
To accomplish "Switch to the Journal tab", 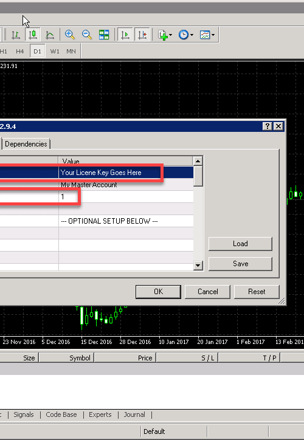I will coord(134,414).
